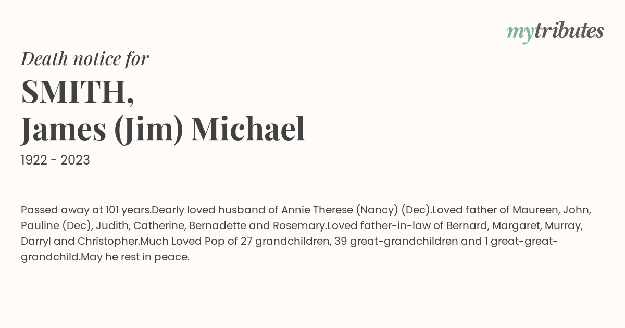The height and width of the screenshot is (328, 625).
Task: Click the name James (Jim) Michael
Action: pos(163,129)
